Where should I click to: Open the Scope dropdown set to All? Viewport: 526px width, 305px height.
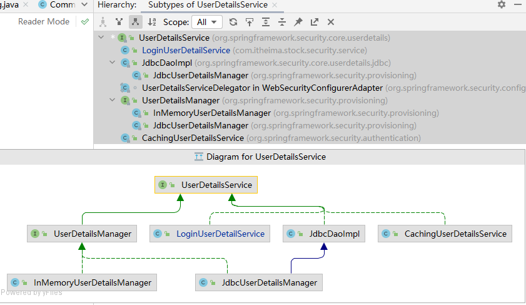click(206, 22)
